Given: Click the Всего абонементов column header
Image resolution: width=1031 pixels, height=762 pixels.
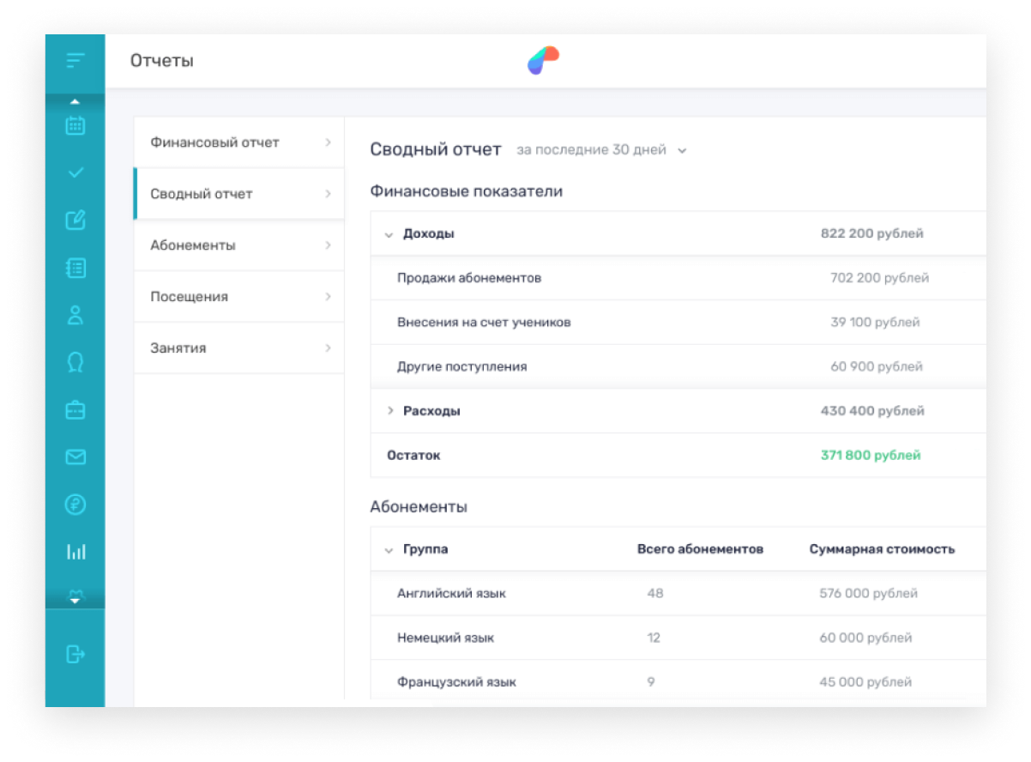Looking at the screenshot, I should (x=700, y=549).
